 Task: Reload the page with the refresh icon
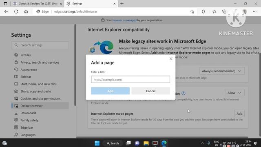(16, 11)
